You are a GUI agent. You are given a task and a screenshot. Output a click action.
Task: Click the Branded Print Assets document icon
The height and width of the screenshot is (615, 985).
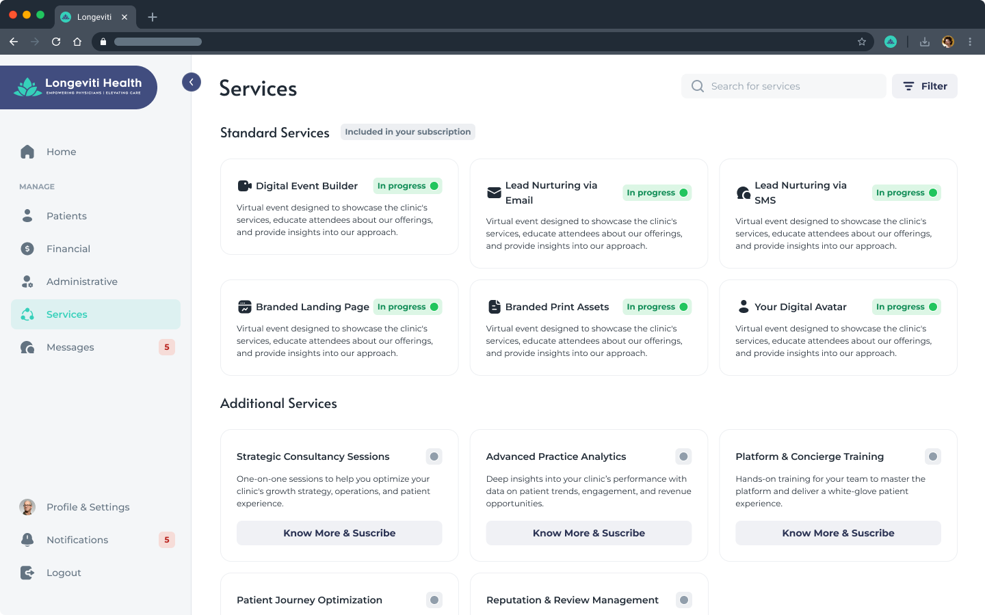(x=494, y=307)
